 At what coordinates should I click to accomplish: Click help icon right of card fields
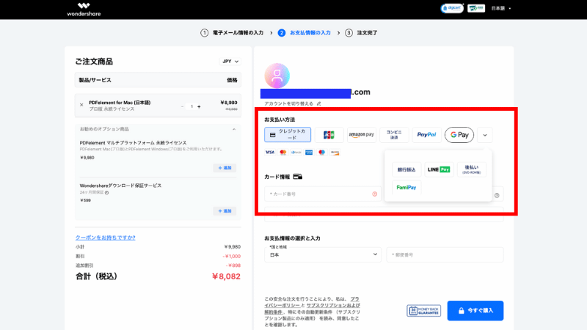click(497, 195)
